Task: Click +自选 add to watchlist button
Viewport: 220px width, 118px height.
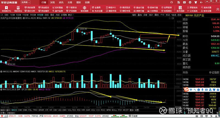Action: click(173, 15)
